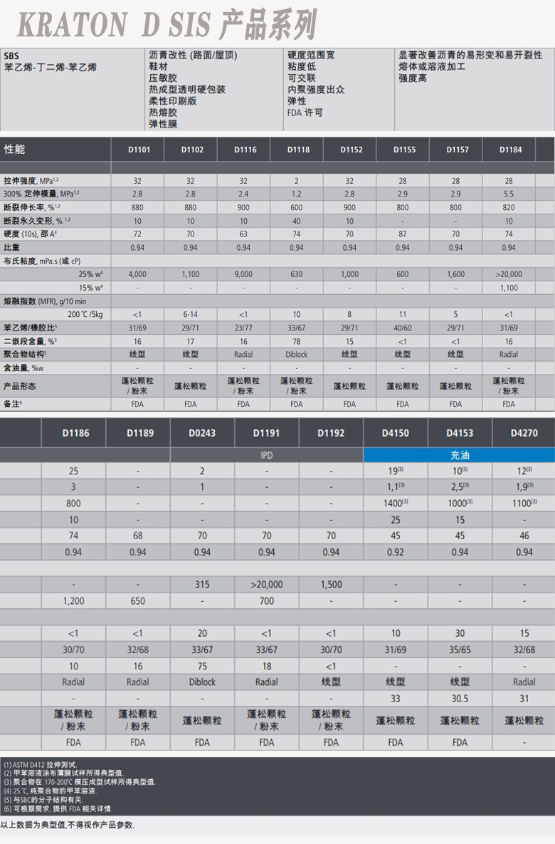The image size is (555, 844).
Task: Click the 300% 定伸模量 row label
Action: 41,193
